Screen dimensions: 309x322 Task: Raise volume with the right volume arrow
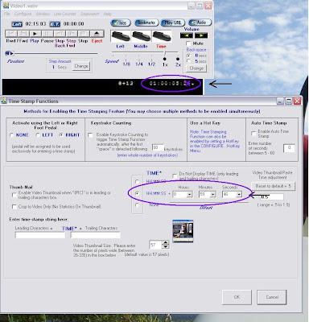pos(201,35)
